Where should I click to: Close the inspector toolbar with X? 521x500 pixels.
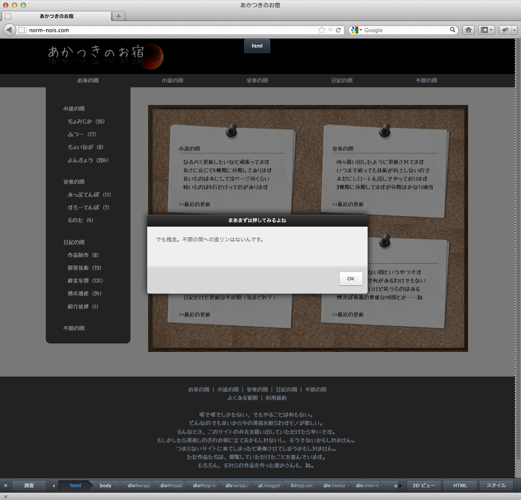click(x=6, y=485)
